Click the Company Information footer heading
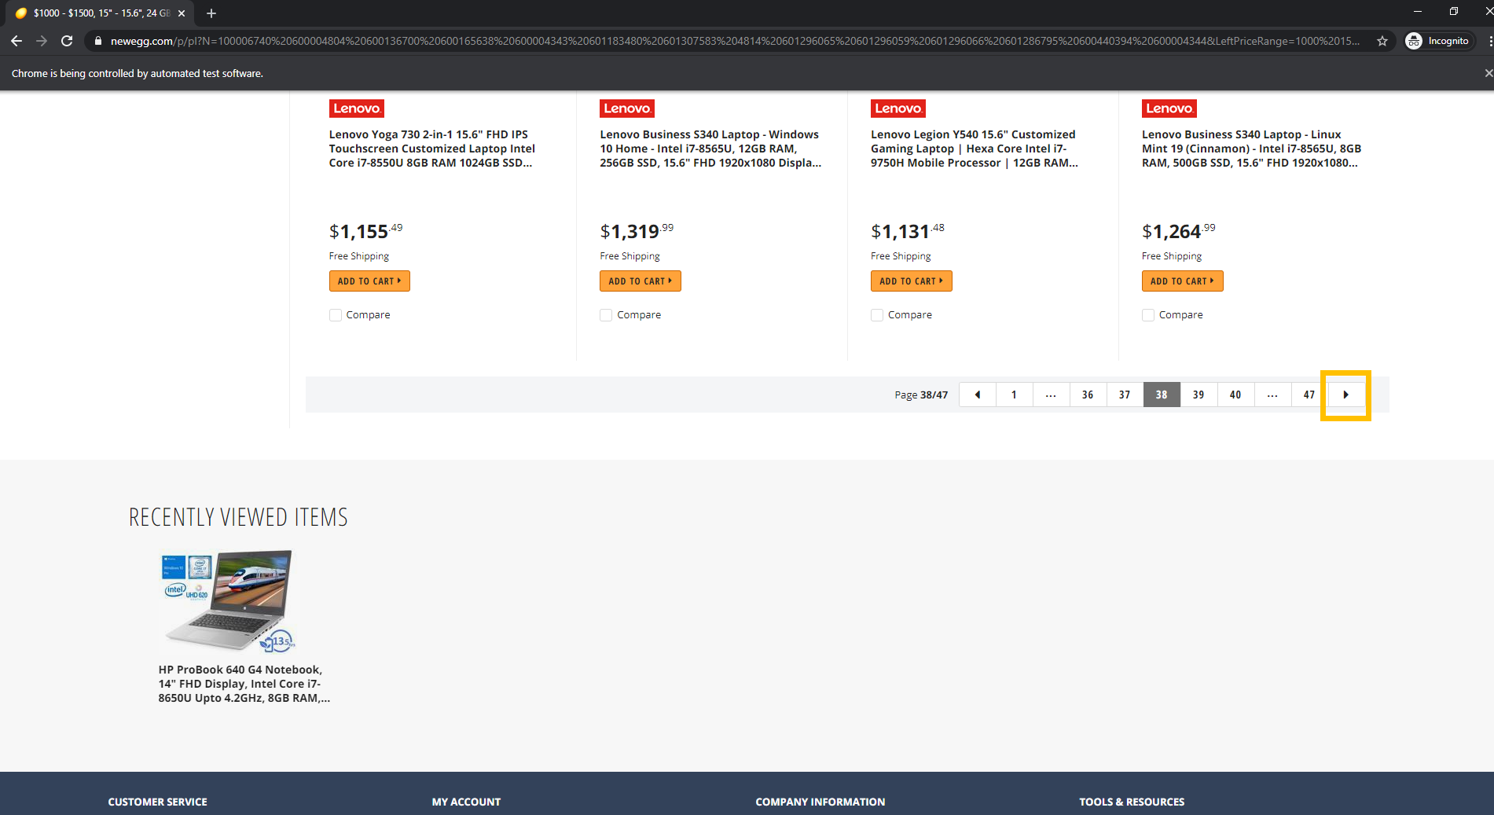 coord(820,802)
